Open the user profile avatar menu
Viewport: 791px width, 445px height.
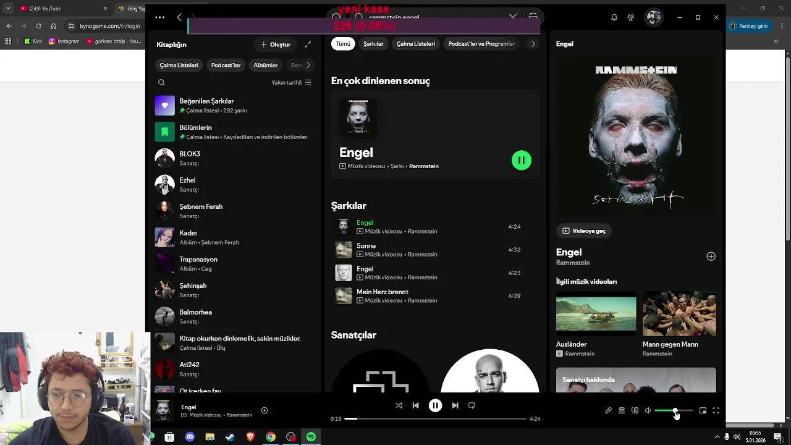coord(653,17)
